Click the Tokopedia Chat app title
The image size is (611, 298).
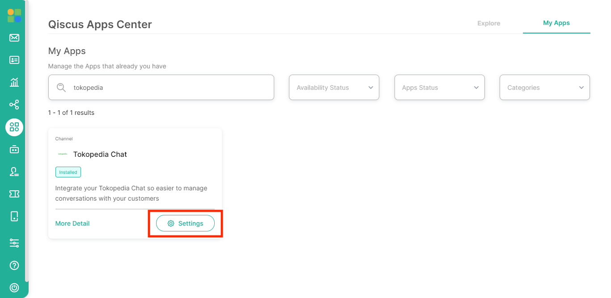pyautogui.click(x=100, y=154)
